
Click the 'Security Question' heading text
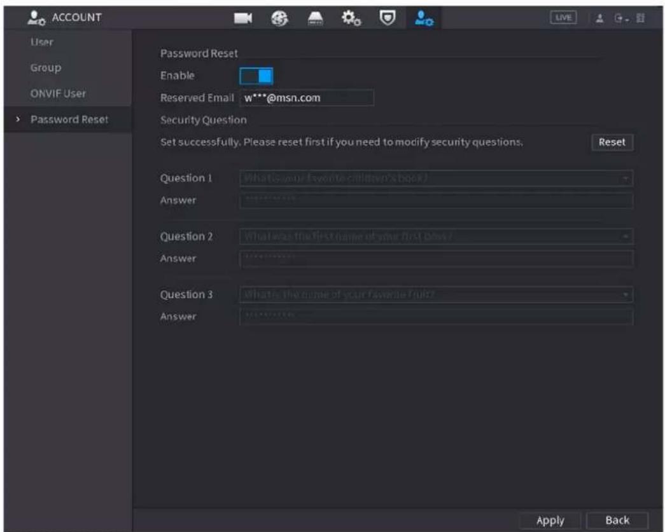click(x=204, y=120)
